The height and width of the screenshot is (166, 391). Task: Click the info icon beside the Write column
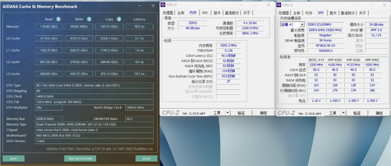click(89, 19)
